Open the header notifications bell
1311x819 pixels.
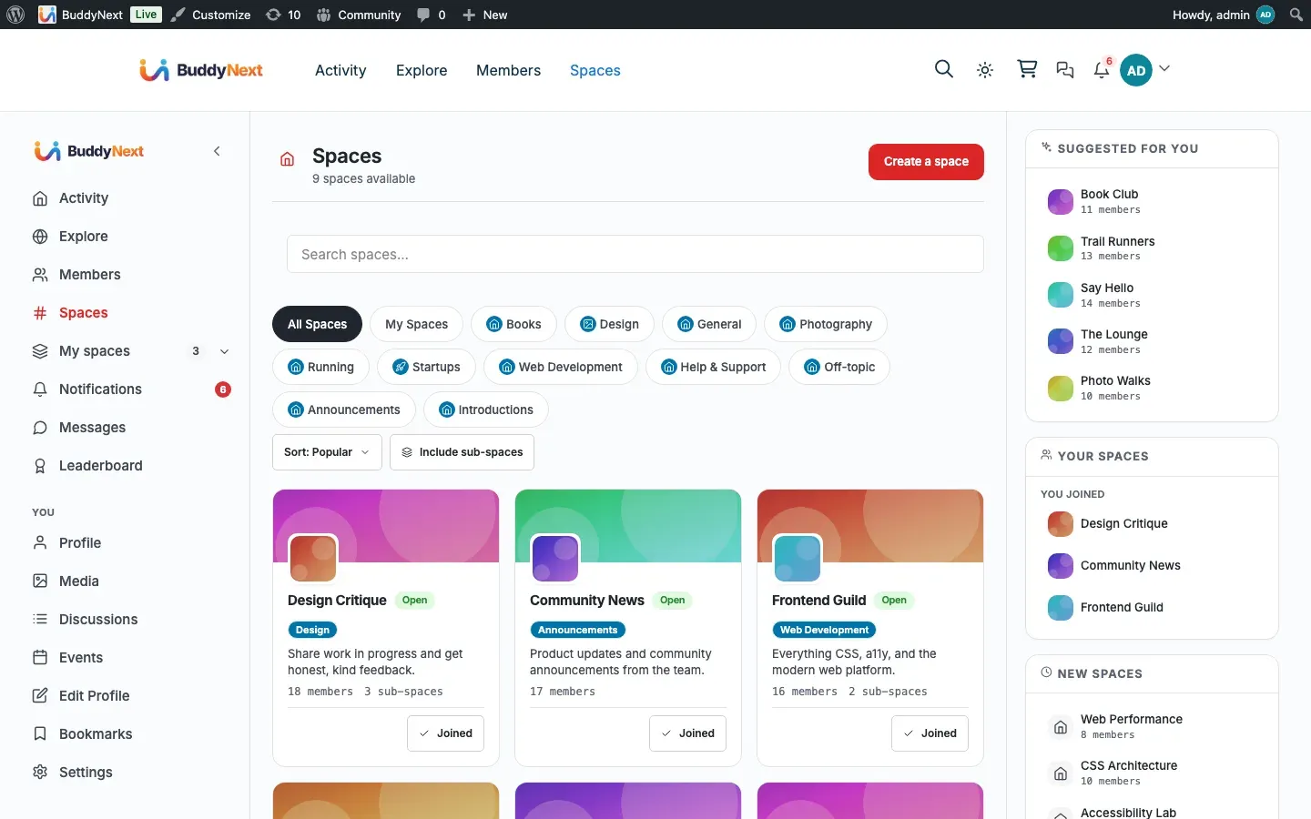(1102, 70)
